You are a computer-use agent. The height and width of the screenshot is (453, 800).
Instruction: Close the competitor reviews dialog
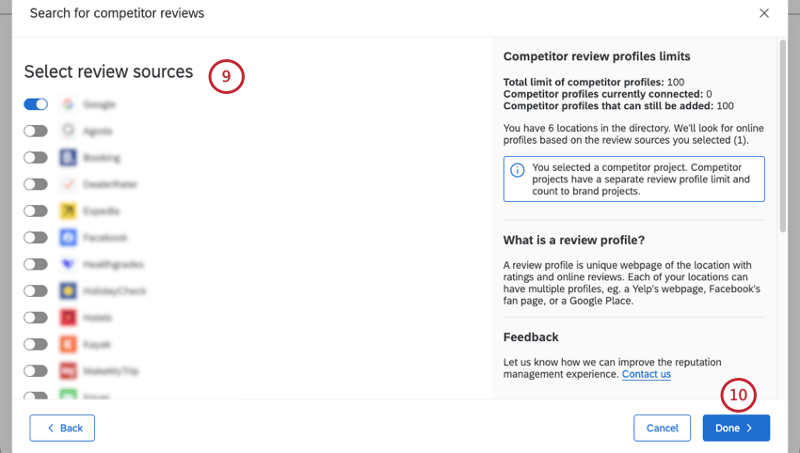click(764, 13)
